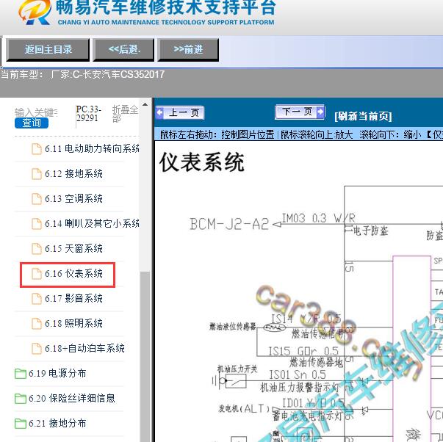Click the page icon beside 6.18+自动泊车系统
The width and height of the screenshot is (443, 442).
[37, 349]
